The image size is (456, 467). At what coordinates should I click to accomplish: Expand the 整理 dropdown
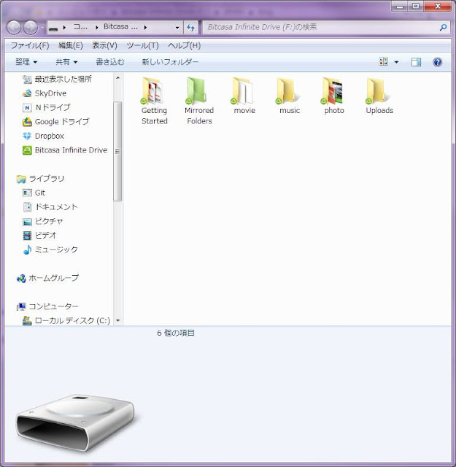tap(26, 61)
